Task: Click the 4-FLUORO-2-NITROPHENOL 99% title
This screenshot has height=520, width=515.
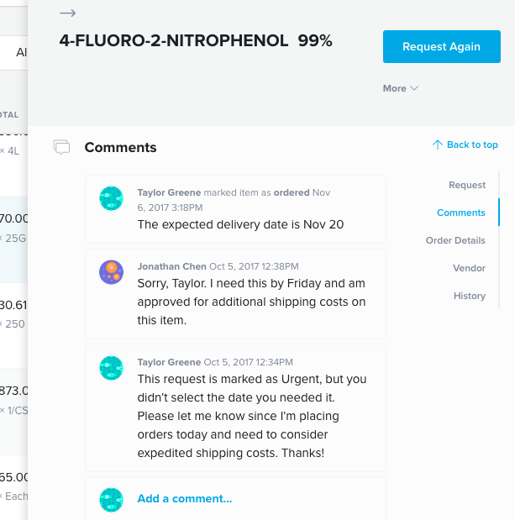Action: click(196, 41)
